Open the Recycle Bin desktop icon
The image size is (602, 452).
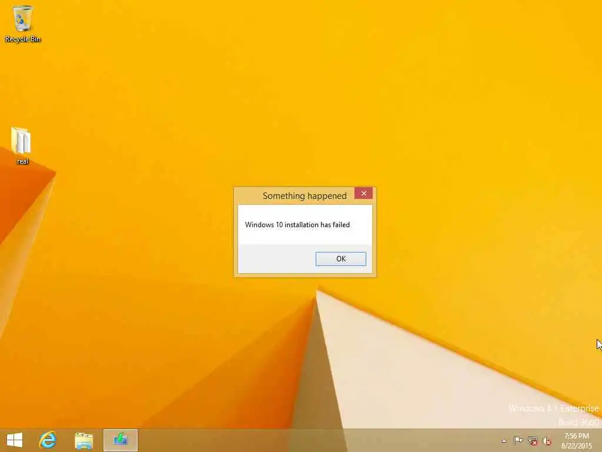[x=23, y=24]
